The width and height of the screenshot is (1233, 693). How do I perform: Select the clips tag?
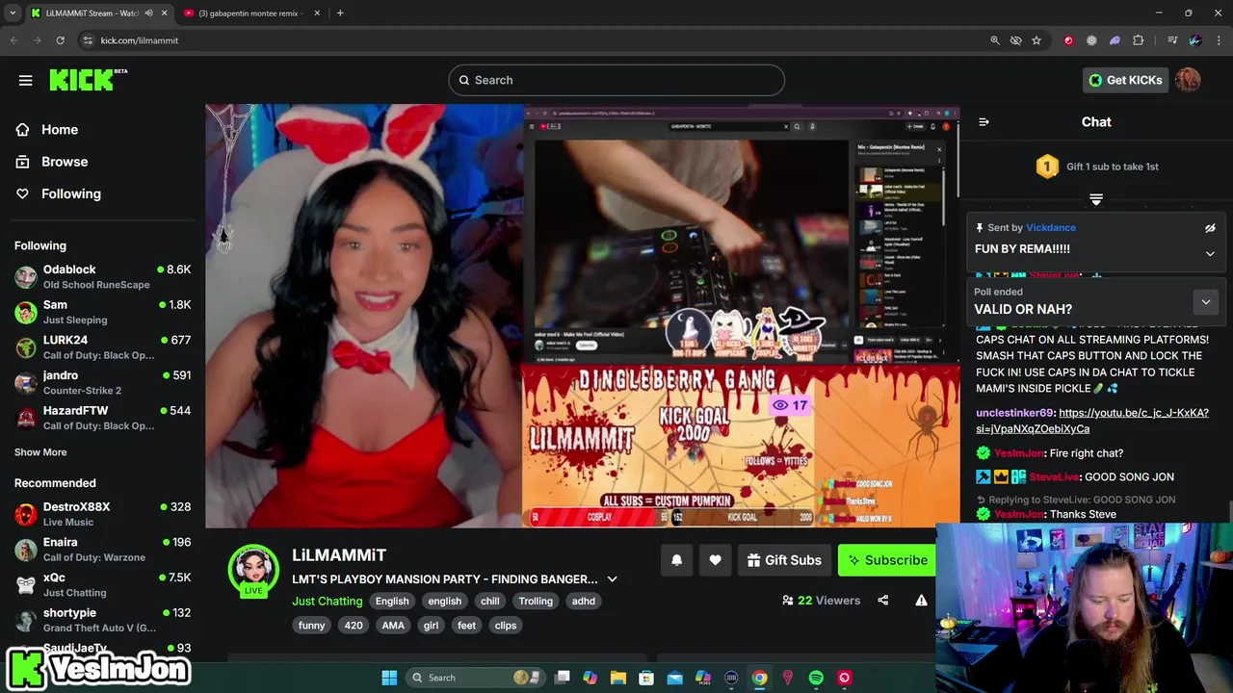click(506, 626)
